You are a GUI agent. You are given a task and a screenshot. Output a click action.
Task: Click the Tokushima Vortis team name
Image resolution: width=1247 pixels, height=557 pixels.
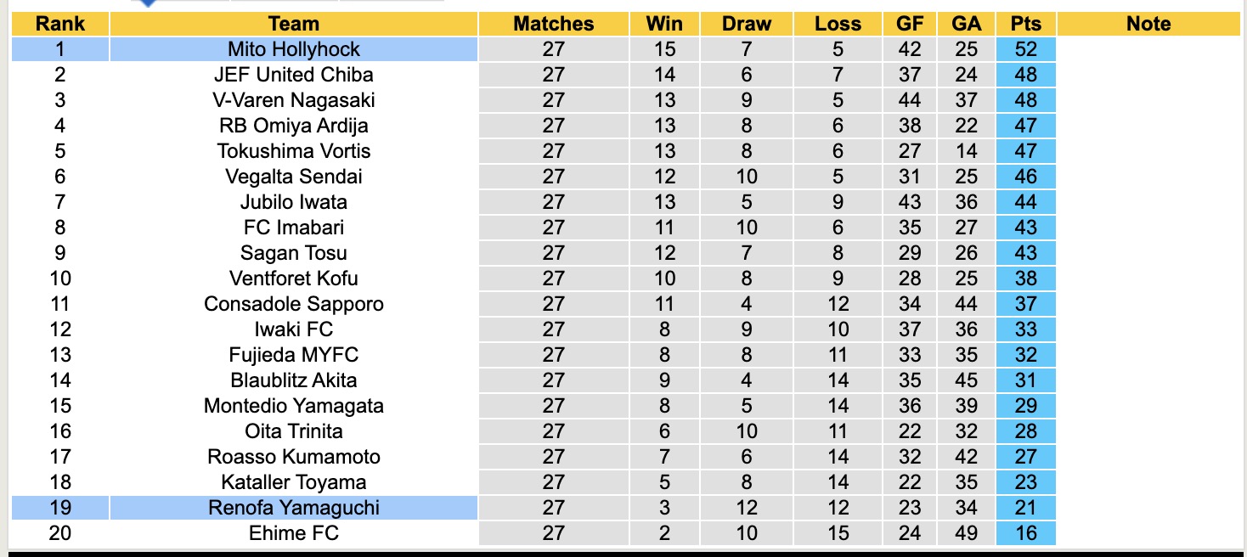point(293,151)
